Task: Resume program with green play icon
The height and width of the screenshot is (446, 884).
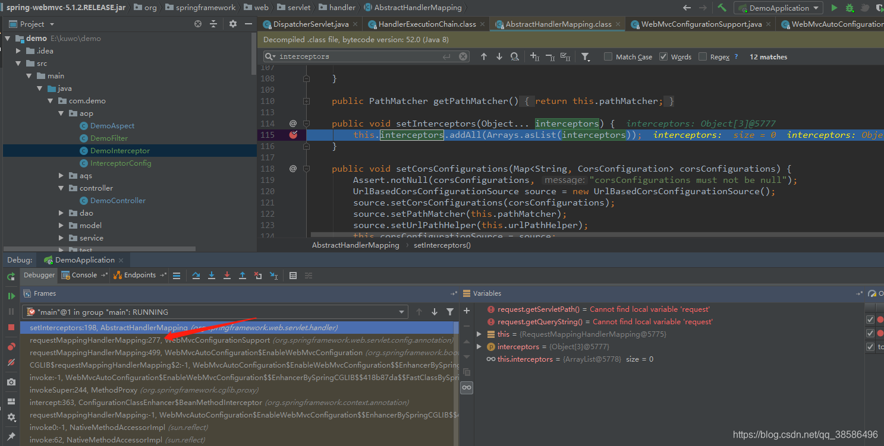Action: [11, 296]
